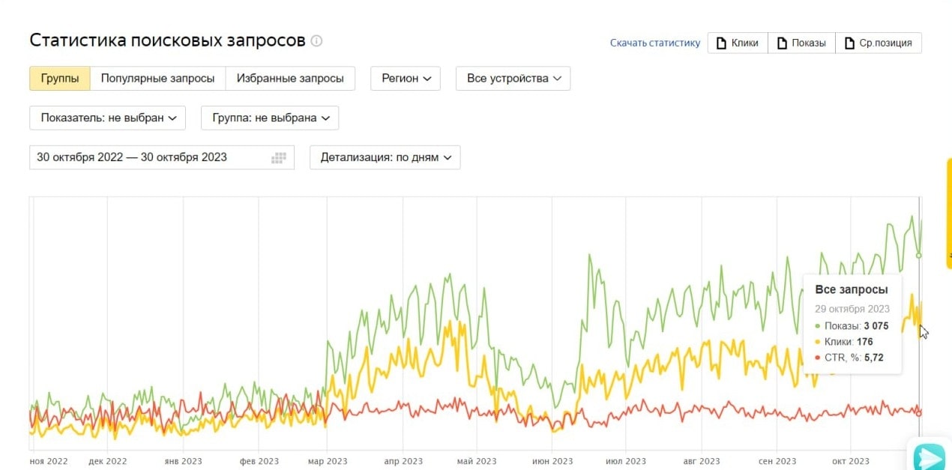Click the Статистика поисковых запросов heading
The height and width of the screenshot is (470, 952).
pyautogui.click(x=167, y=40)
